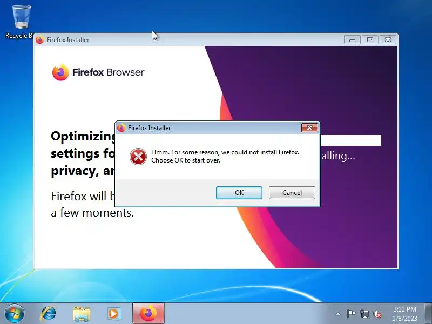The width and height of the screenshot is (432, 324).
Task: Show hidden system tray icons
Action: click(x=339, y=314)
